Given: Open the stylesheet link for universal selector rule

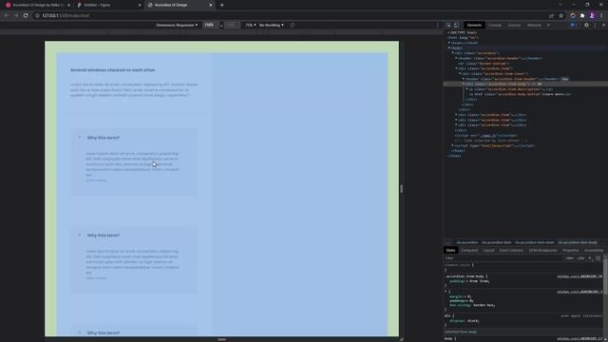Looking at the screenshot, I should [579, 292].
